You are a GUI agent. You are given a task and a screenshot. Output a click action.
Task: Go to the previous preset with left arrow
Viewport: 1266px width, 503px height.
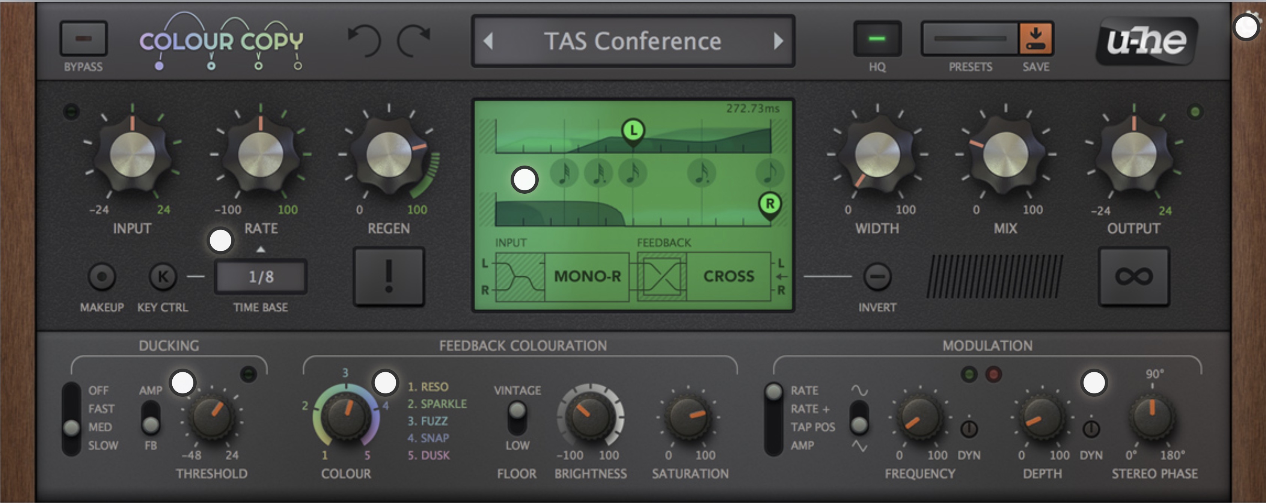(488, 41)
